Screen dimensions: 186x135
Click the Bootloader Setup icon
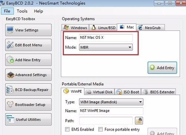tap(10, 104)
